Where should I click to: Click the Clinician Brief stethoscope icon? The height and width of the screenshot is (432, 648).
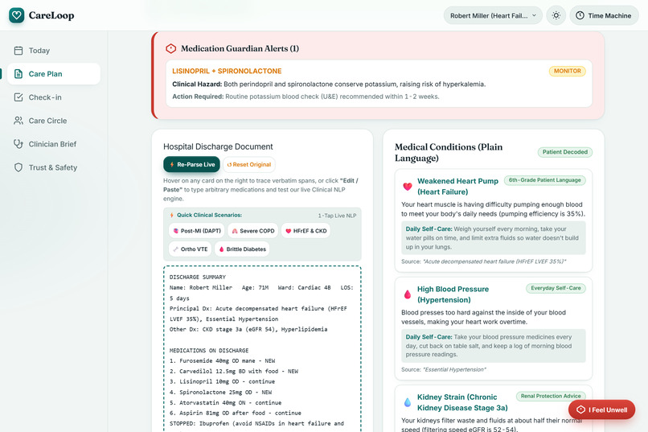coord(18,144)
